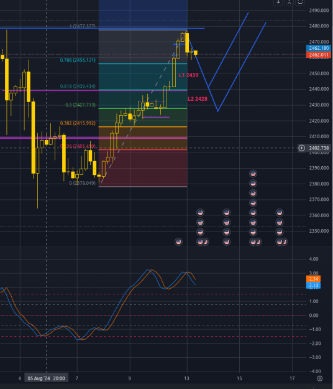Select the red 2462.011 price label
This screenshot has height=389, width=333.
pyautogui.click(x=319, y=55)
